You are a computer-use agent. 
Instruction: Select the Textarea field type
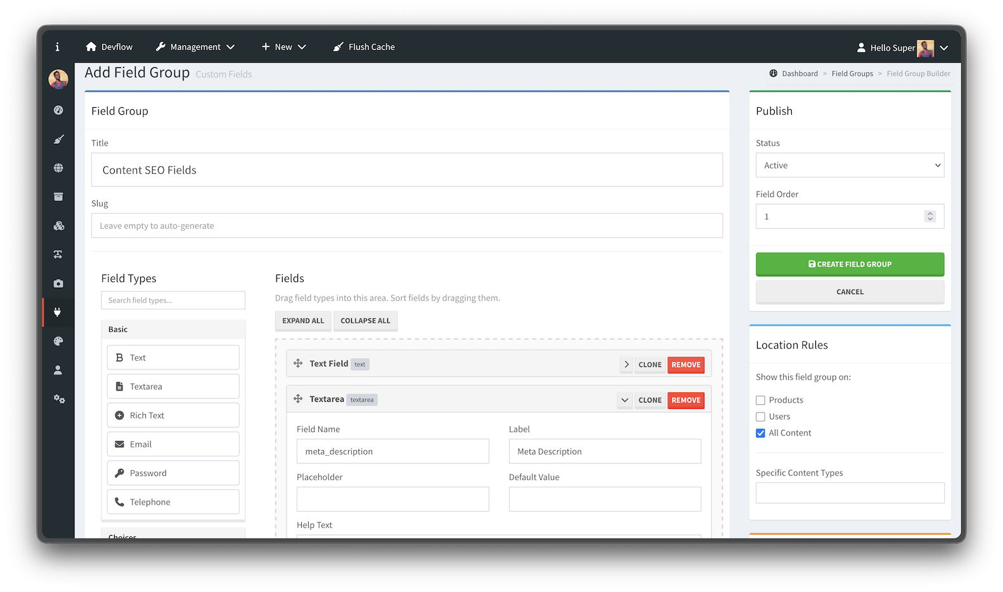pos(173,387)
